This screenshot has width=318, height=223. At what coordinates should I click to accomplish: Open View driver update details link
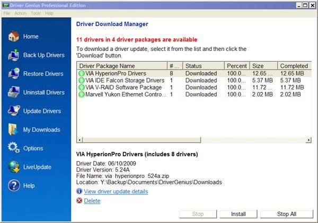click(x=116, y=192)
